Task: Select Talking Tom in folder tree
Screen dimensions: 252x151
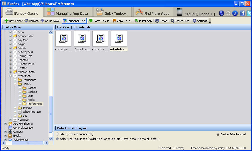Action: pyautogui.click(x=25, y=56)
